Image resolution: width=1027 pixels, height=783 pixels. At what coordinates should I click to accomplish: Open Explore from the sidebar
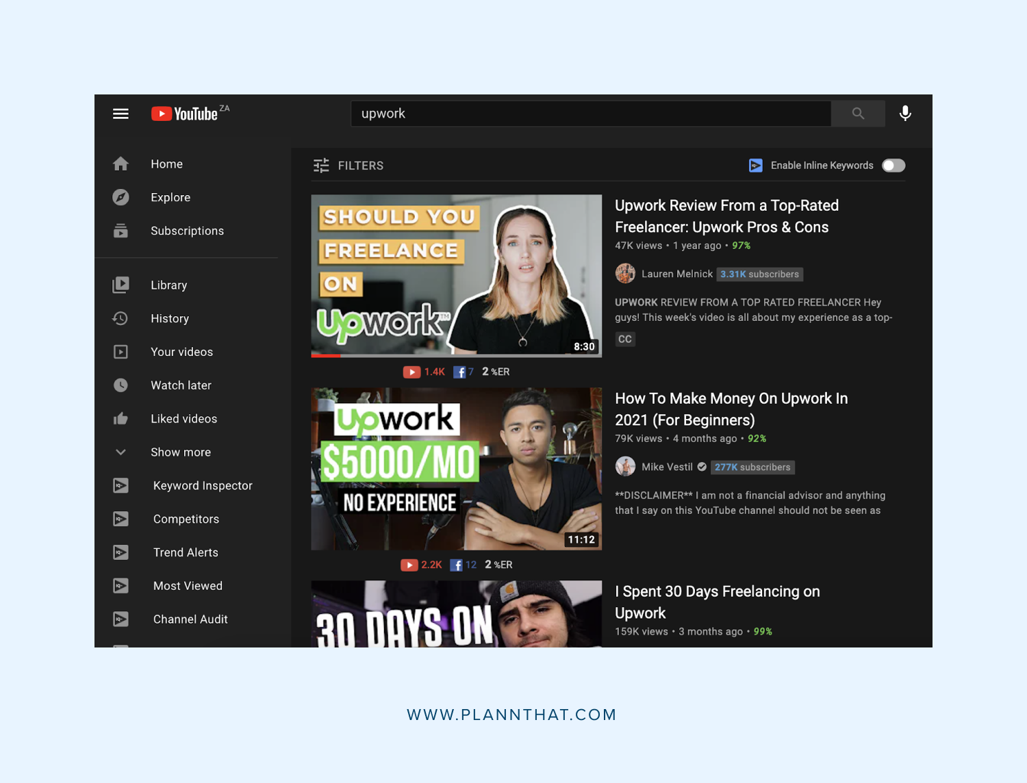tap(170, 198)
